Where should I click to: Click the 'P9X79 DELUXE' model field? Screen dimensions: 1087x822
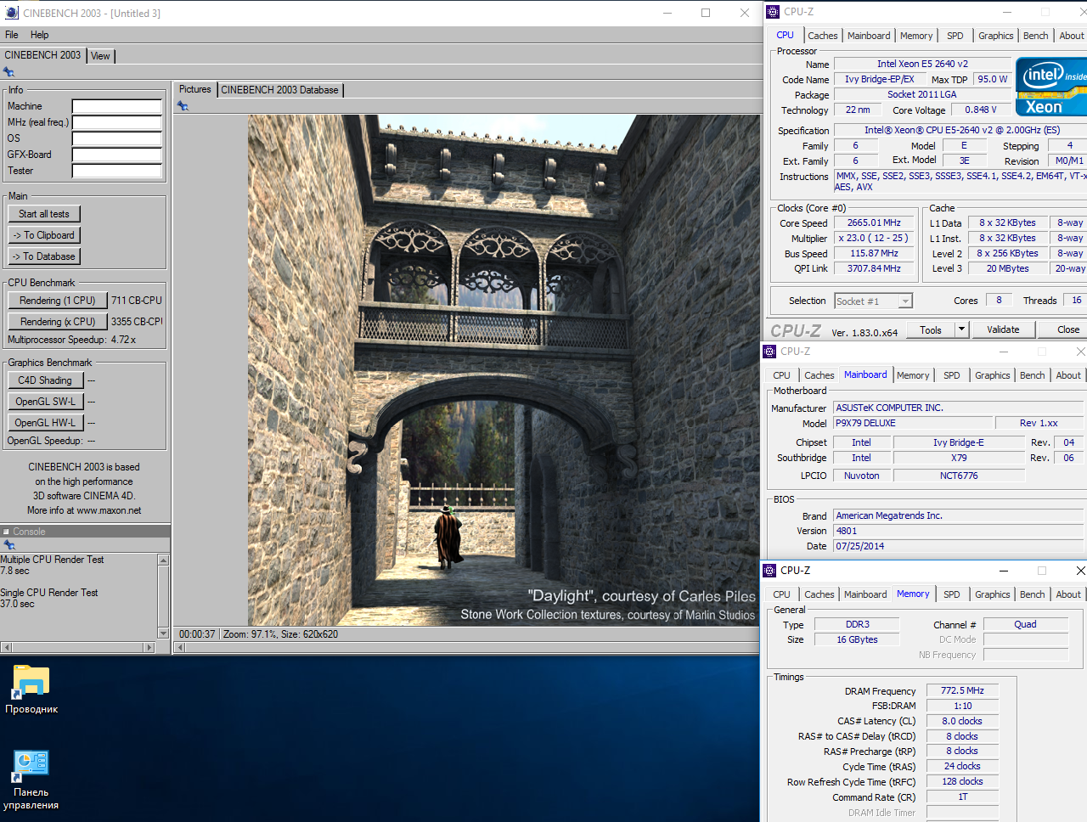tap(914, 423)
